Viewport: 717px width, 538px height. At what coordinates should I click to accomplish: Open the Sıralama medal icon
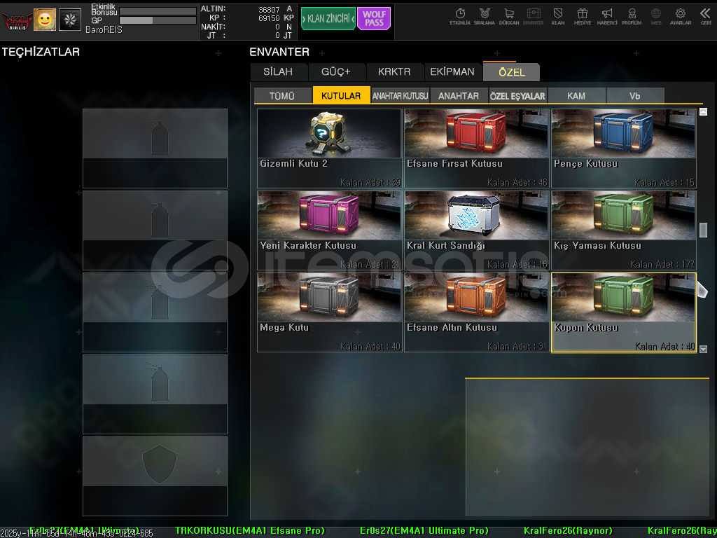(484, 16)
